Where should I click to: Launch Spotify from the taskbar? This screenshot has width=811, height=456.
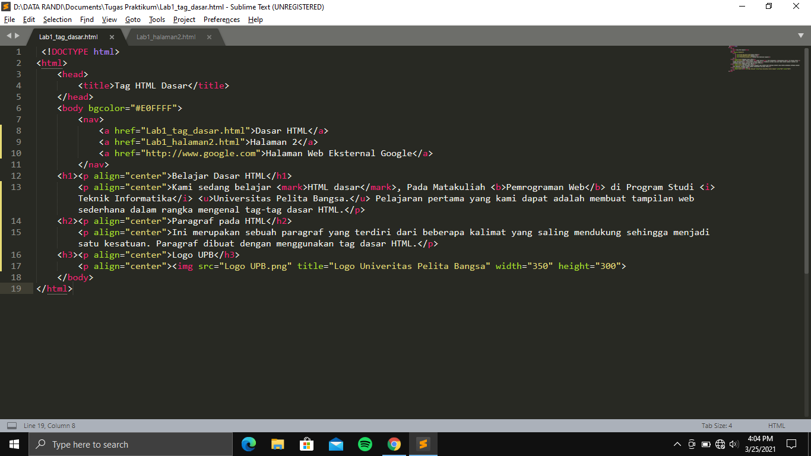point(365,444)
